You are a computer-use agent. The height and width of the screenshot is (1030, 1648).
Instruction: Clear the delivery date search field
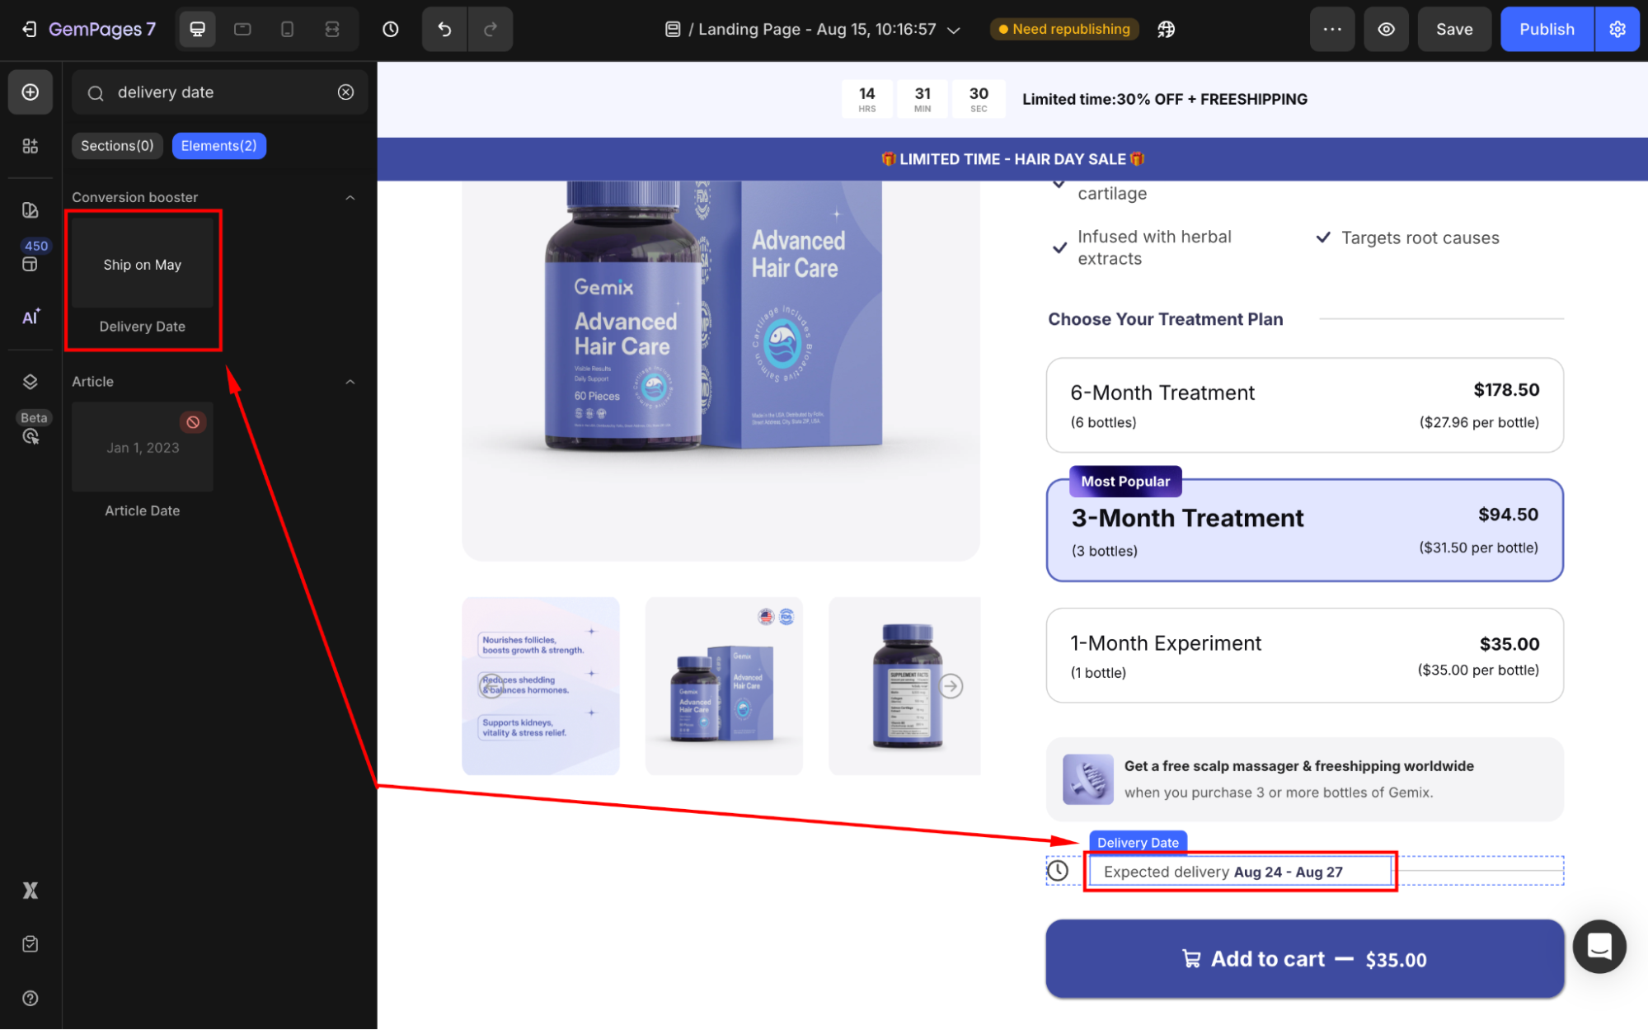pyautogui.click(x=346, y=92)
